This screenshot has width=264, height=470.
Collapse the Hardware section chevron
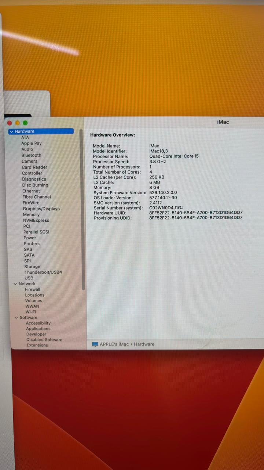pyautogui.click(x=11, y=131)
